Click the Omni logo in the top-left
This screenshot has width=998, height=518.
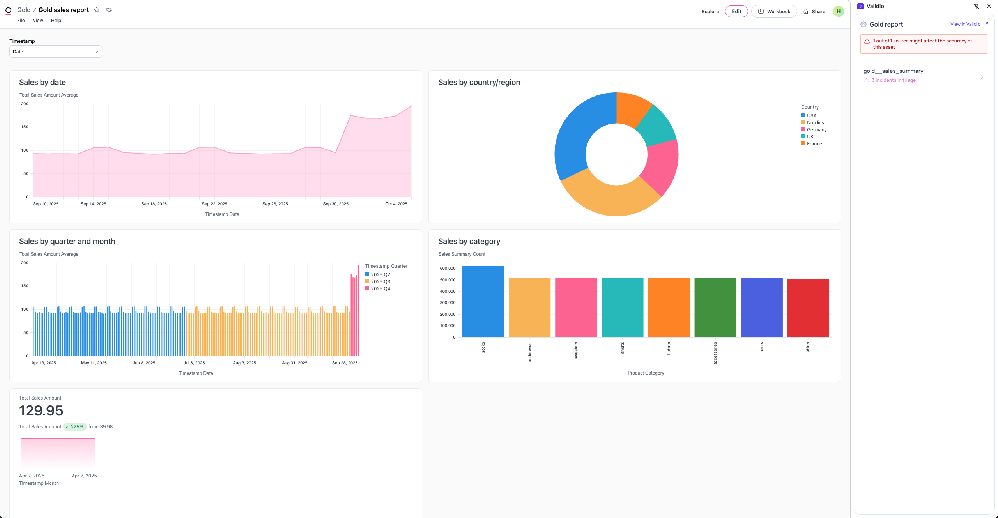coord(8,11)
